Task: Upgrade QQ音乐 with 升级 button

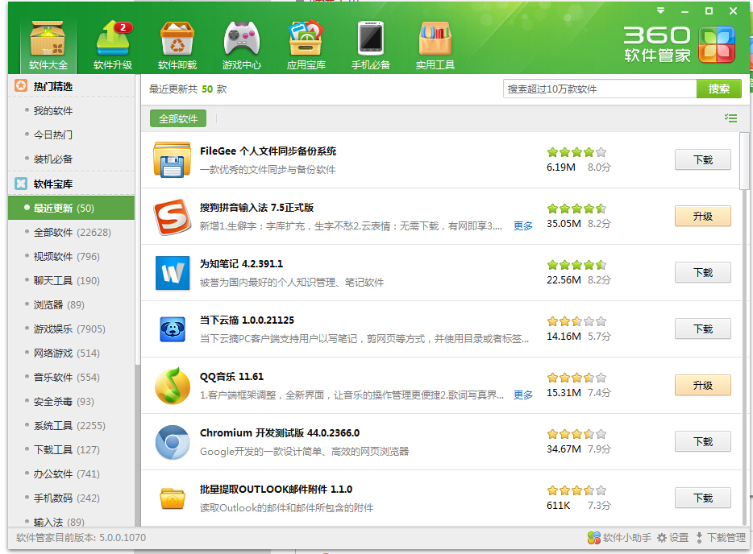Action: tap(702, 385)
